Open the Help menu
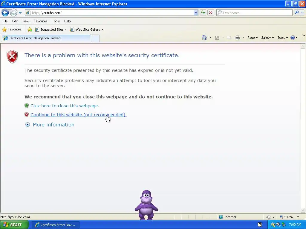 (x=67, y=21)
